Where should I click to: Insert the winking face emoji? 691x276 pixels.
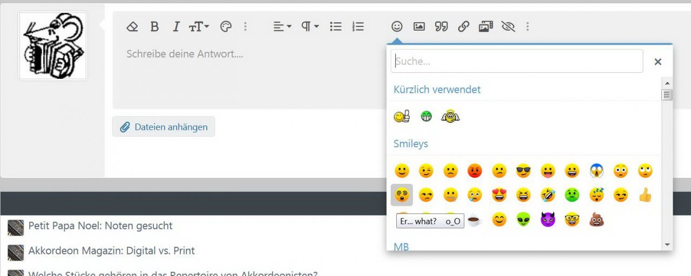pyautogui.click(x=426, y=171)
